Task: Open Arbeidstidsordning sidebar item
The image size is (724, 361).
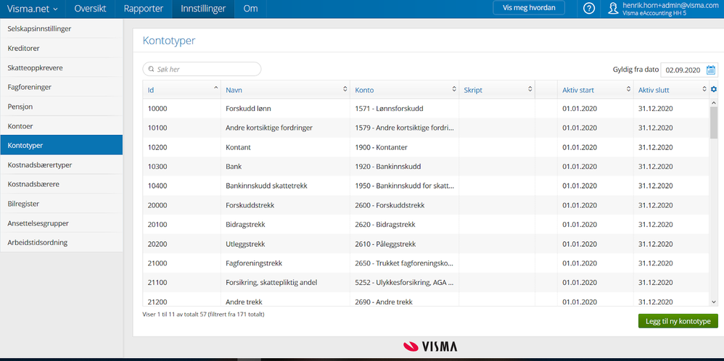Action: [62, 242]
